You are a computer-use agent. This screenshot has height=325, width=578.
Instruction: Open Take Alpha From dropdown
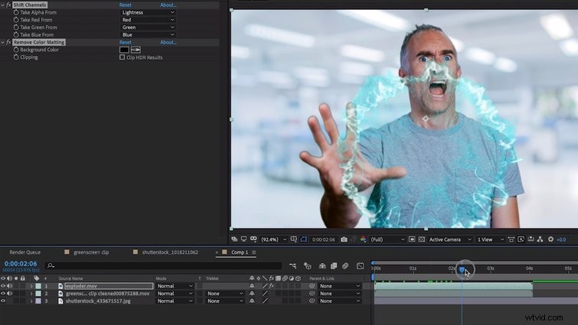149,12
